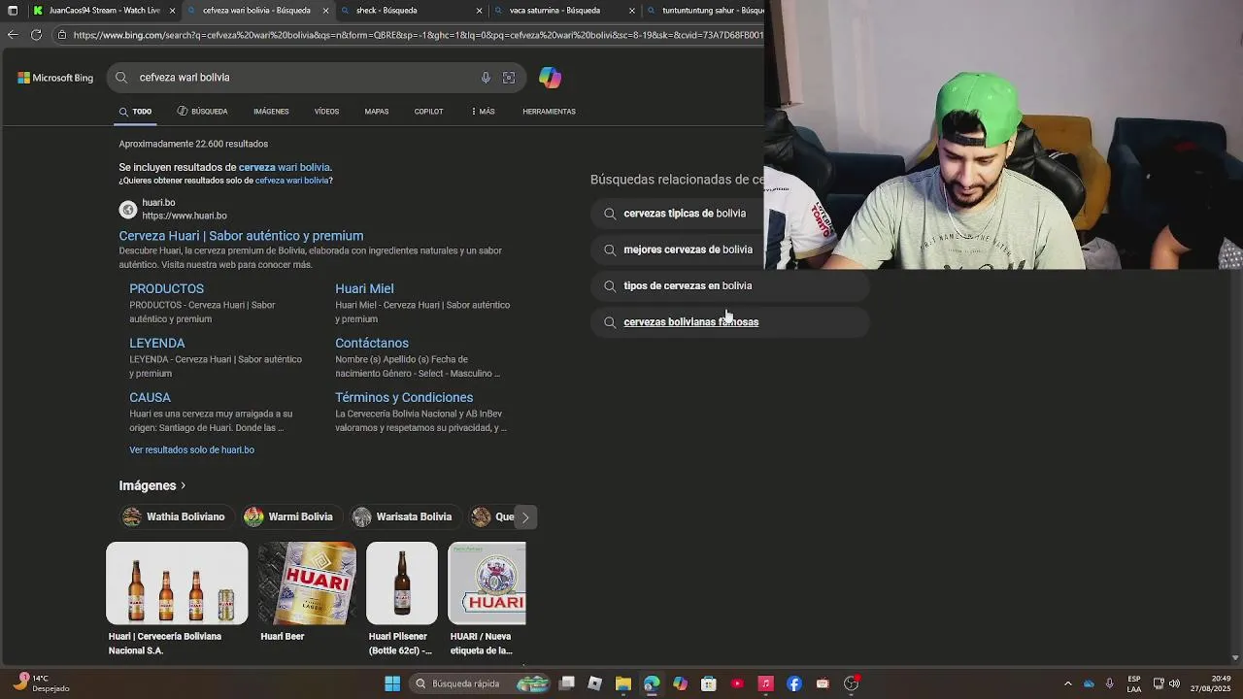1243x699 pixels.
Task: Open the Copilot app in the taskbar
Action: (680, 683)
